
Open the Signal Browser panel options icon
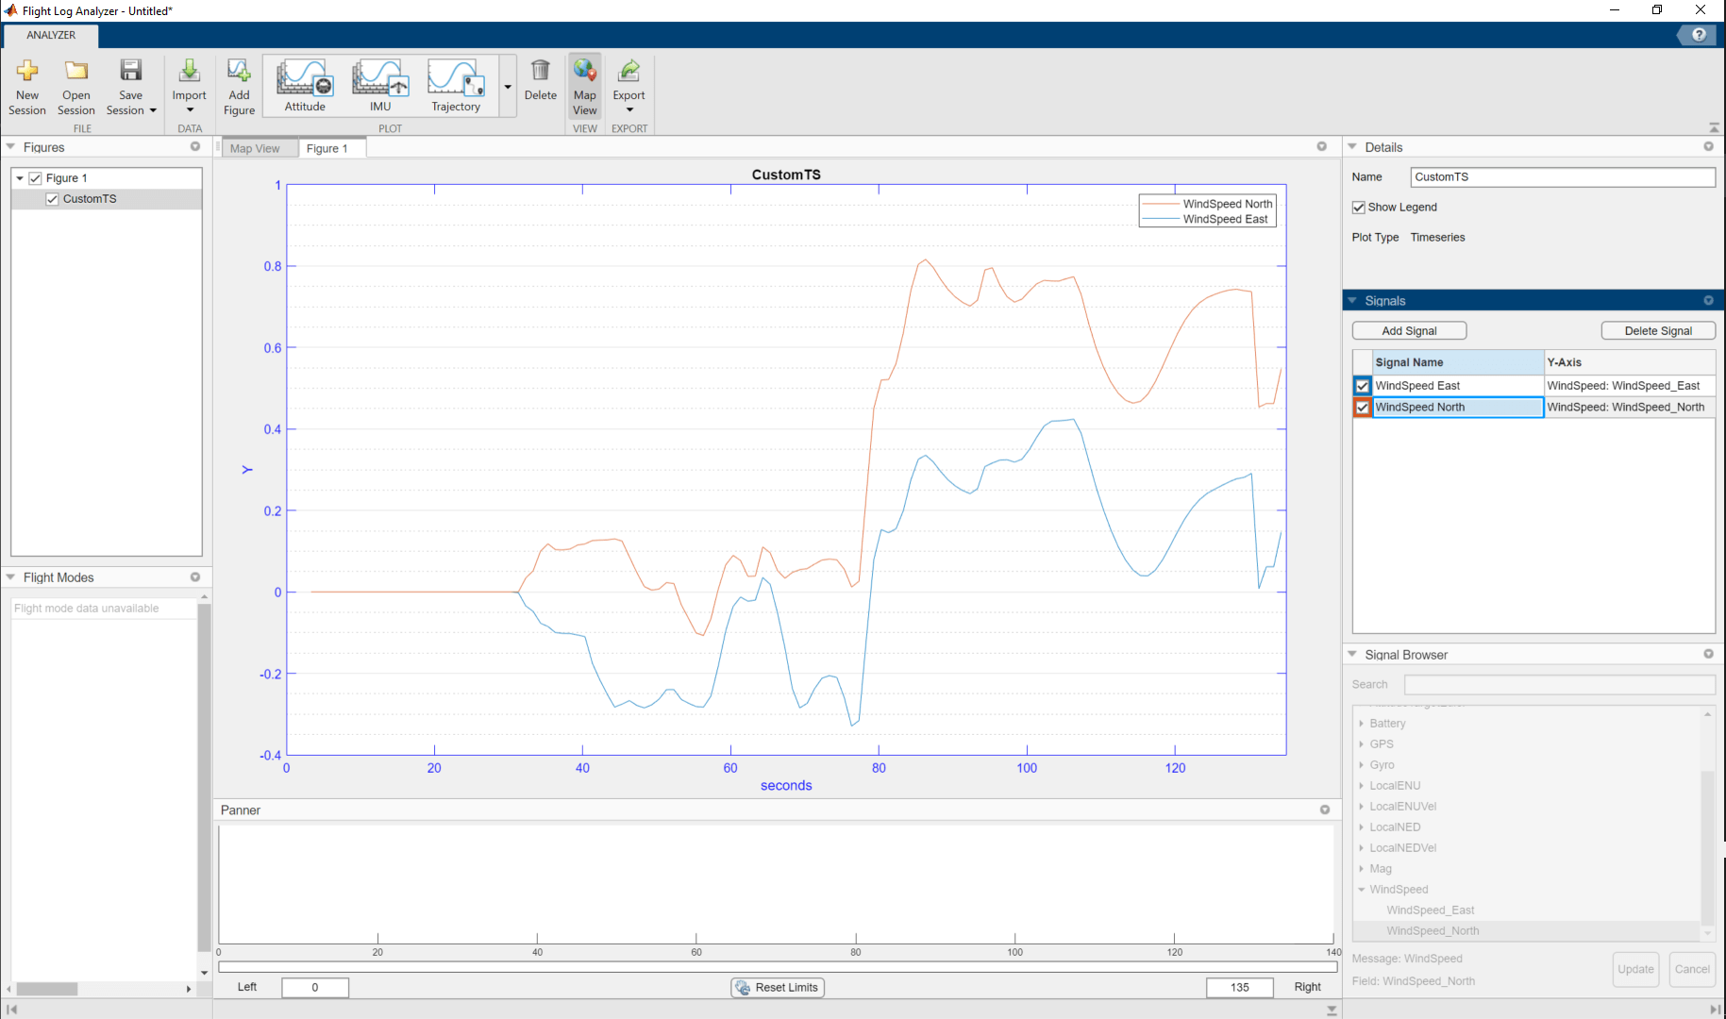1708,654
